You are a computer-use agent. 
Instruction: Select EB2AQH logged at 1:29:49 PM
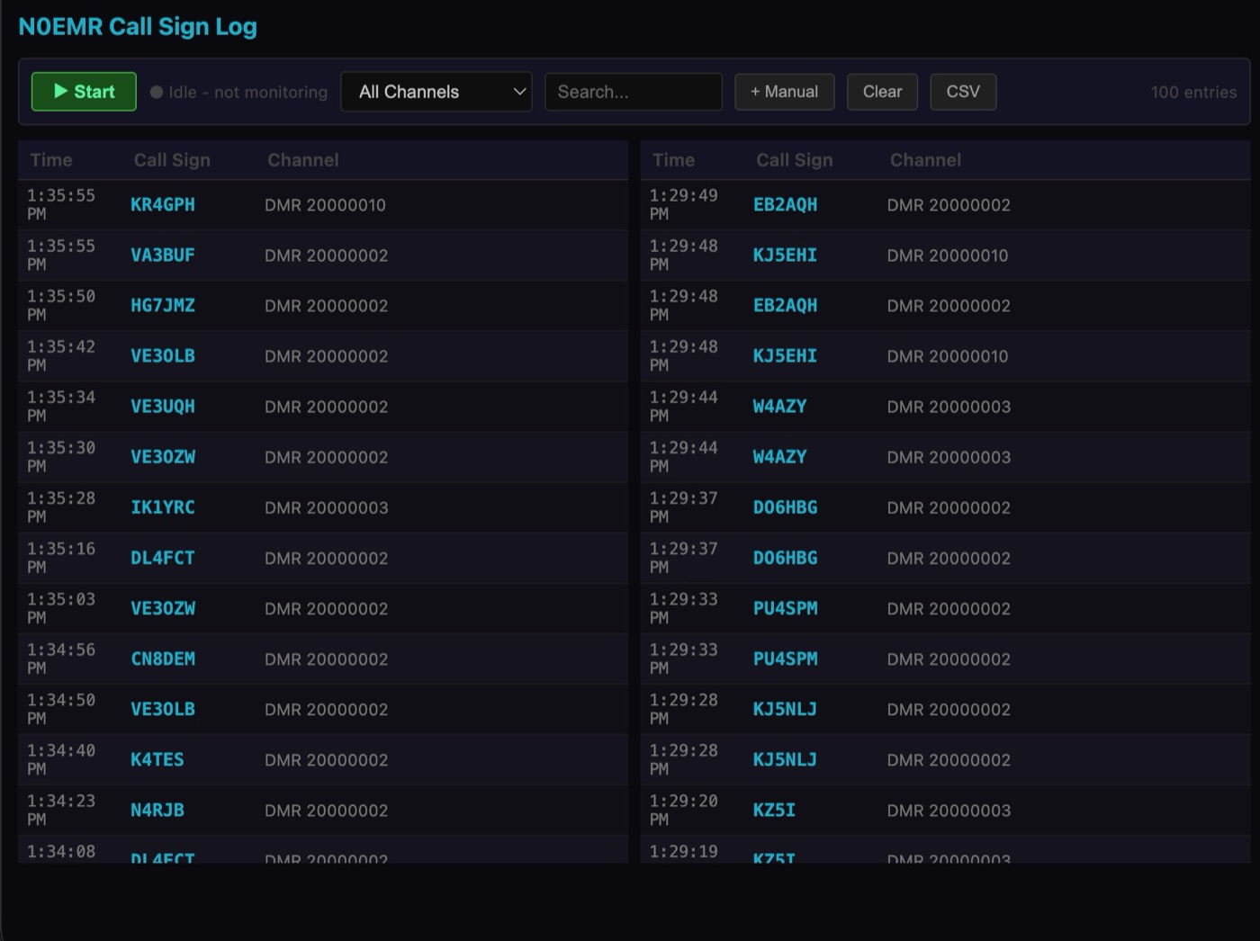tap(786, 204)
